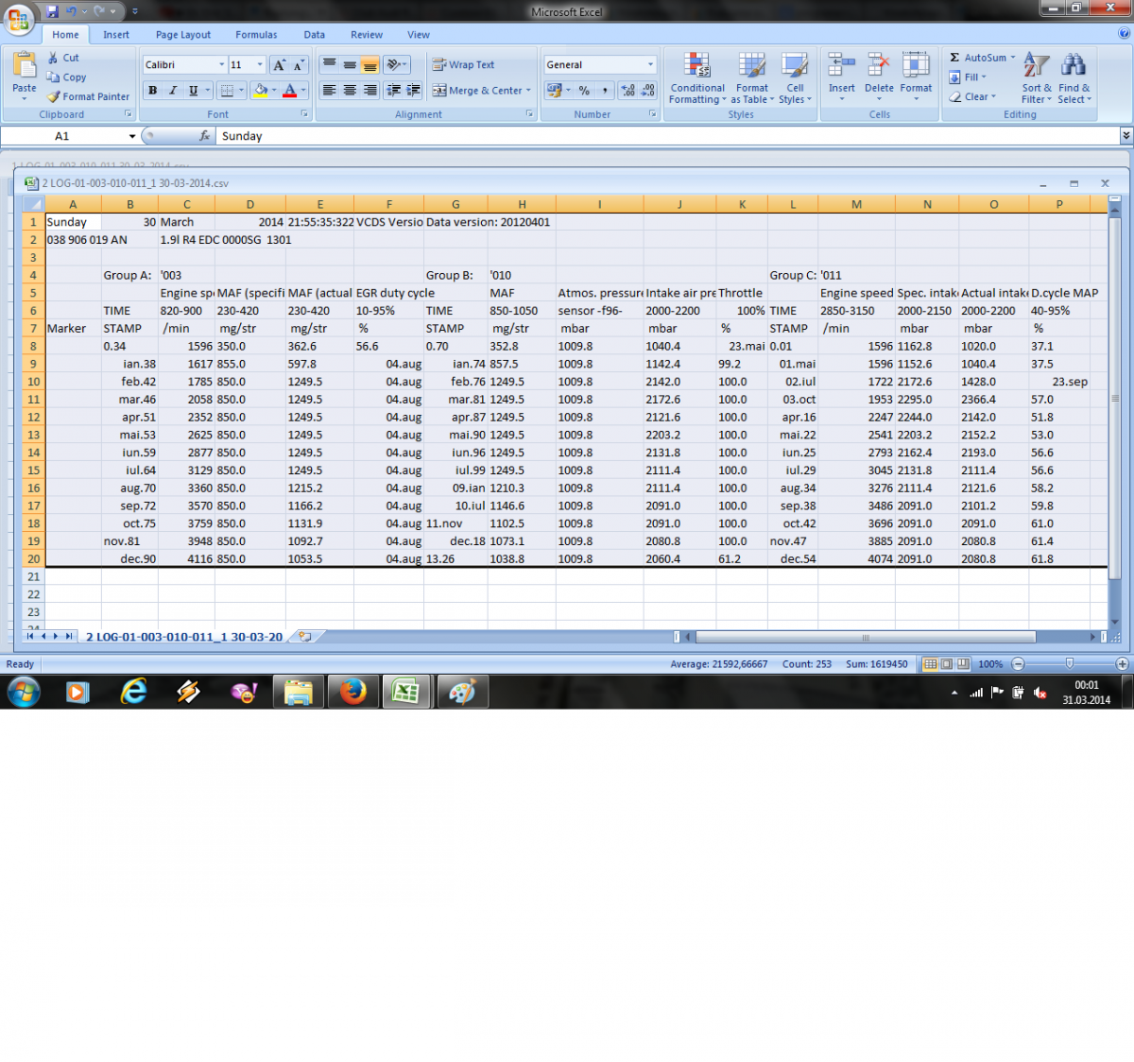1134x1062 pixels.
Task: Toggle Italic text formatting
Action: 173,91
